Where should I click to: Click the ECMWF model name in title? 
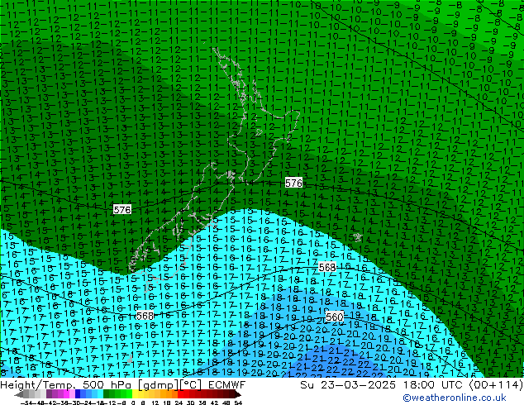pyautogui.click(x=227, y=385)
